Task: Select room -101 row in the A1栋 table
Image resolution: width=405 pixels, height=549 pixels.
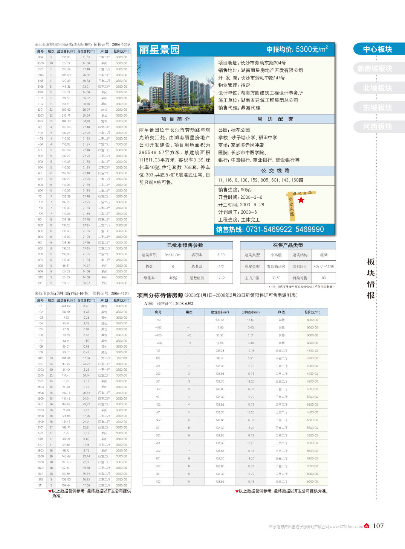Action: click(x=235, y=320)
